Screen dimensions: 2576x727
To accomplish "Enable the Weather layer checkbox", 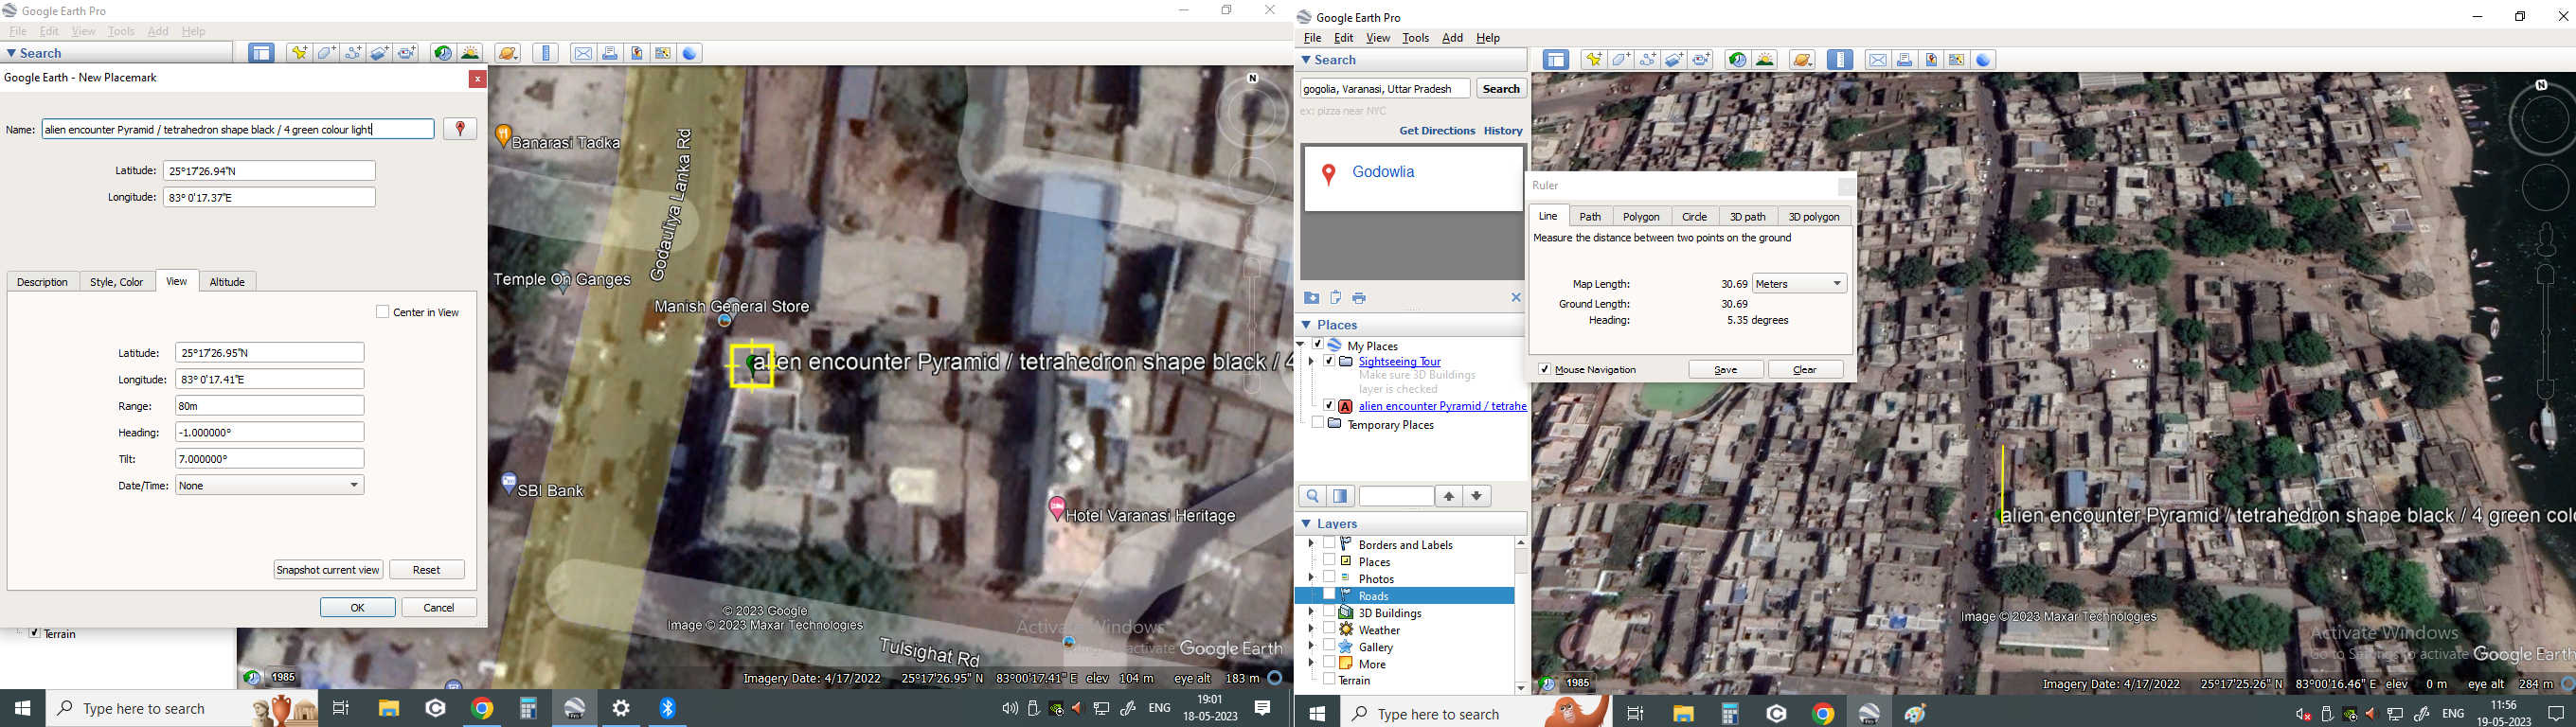I will point(1329,629).
